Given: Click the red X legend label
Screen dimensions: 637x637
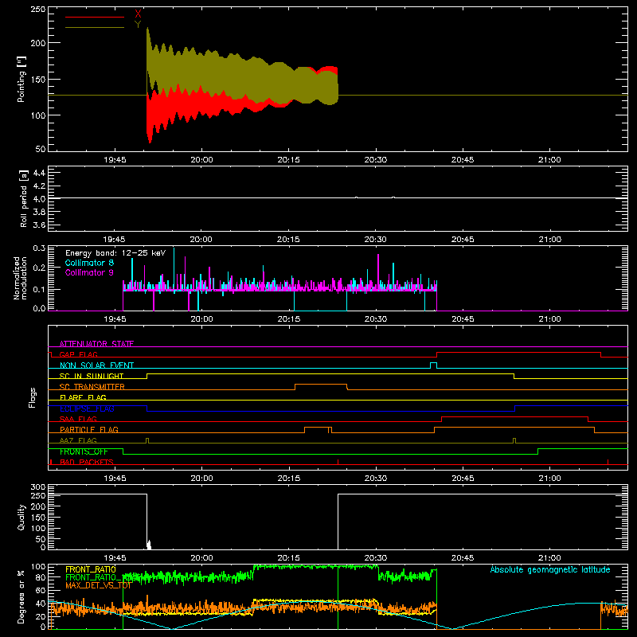Looking at the screenshot, I should click(138, 14).
